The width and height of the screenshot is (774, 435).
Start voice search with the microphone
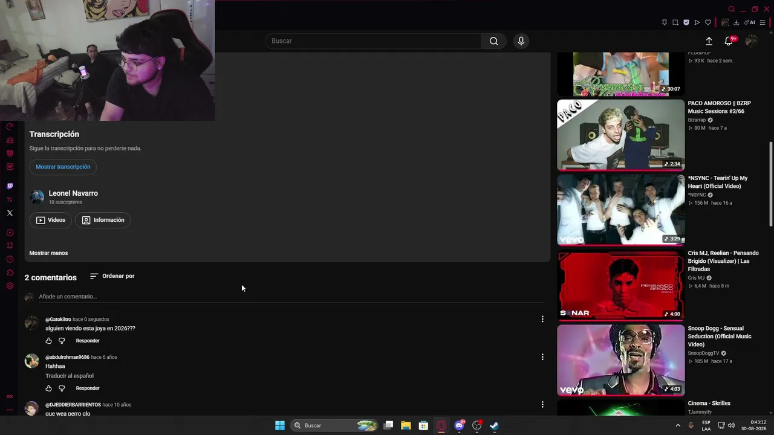coord(521,41)
